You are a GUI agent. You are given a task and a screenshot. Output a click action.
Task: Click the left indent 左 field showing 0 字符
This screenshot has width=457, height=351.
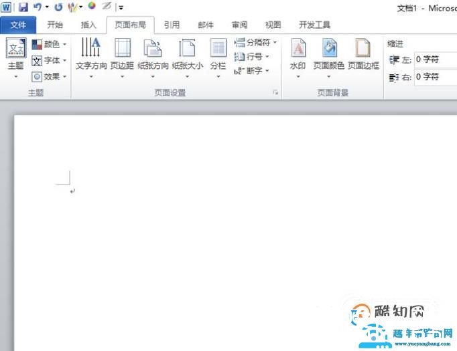[436, 60]
